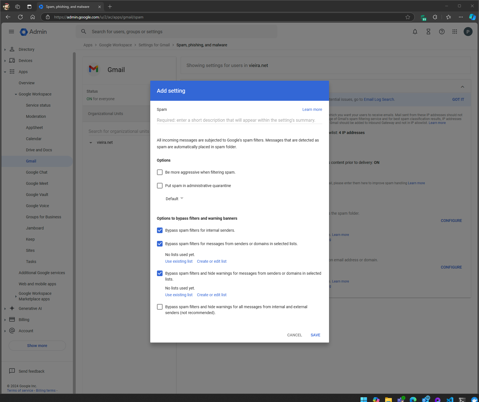Collapse the Apps section
The height and width of the screenshot is (402, 479).
(5, 72)
